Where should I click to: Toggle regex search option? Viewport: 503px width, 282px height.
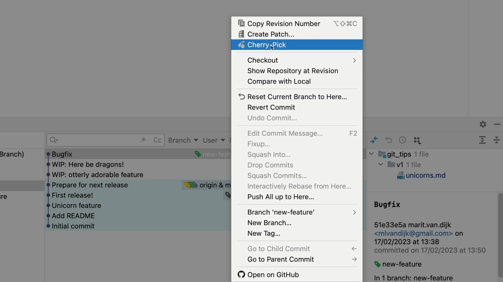(143, 140)
